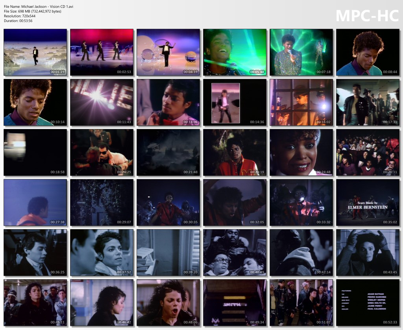
Task: Choose the window-scene thumbnail at 00:16:02
Action: [301, 103]
